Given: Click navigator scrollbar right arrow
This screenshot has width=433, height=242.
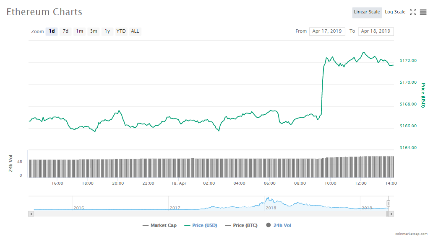Looking at the screenshot, I should 391,214.
